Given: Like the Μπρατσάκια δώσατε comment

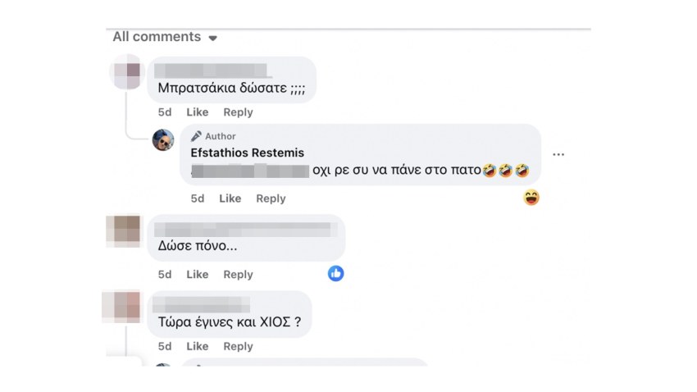Looking at the screenshot, I should pyautogui.click(x=198, y=112).
